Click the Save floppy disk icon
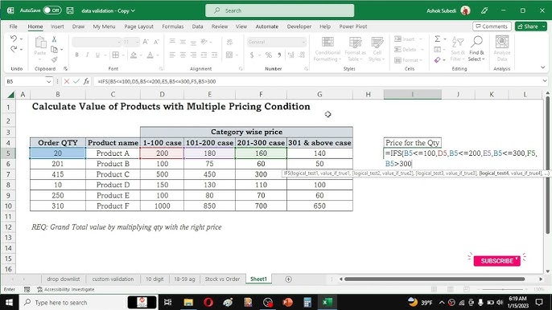This screenshot has width=552, height=310. (x=70, y=10)
